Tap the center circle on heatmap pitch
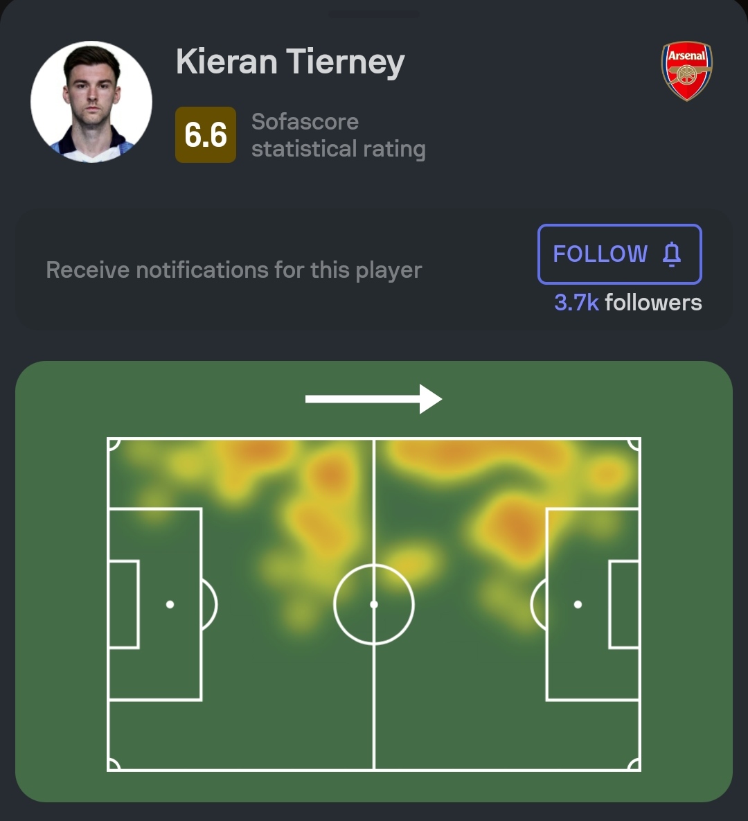This screenshot has height=821, width=748. pyautogui.click(x=374, y=604)
